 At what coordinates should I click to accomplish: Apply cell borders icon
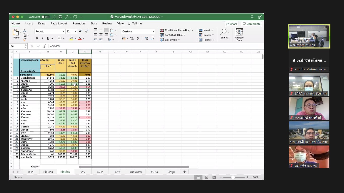pyautogui.click(x=60, y=38)
